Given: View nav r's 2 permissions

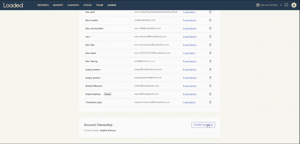Looking at the screenshot, I should (190, 37).
